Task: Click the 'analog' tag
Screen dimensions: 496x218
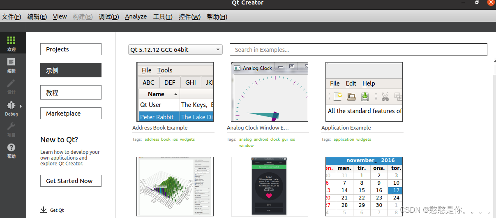Action: (x=245, y=139)
